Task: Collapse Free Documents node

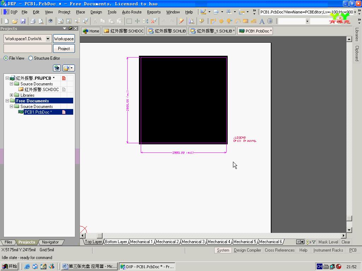Action: pos(7,101)
